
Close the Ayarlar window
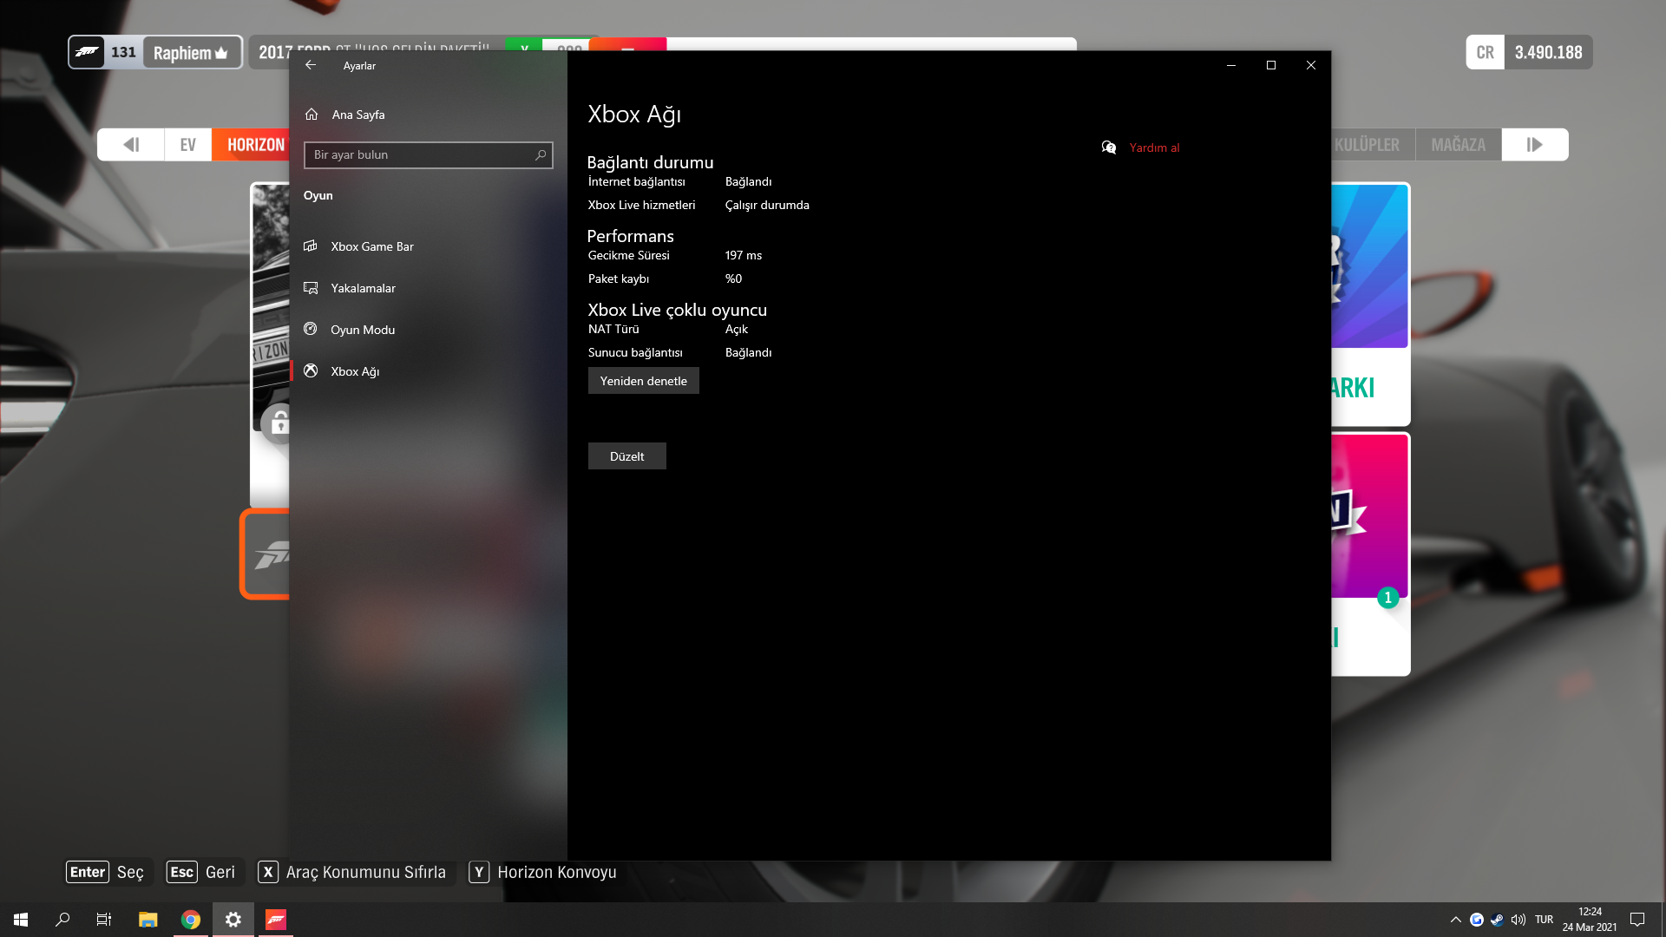[x=1311, y=65]
